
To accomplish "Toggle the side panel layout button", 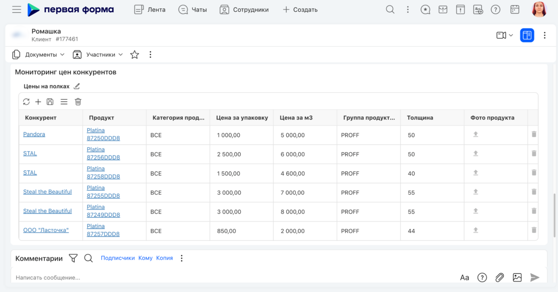I will [527, 35].
